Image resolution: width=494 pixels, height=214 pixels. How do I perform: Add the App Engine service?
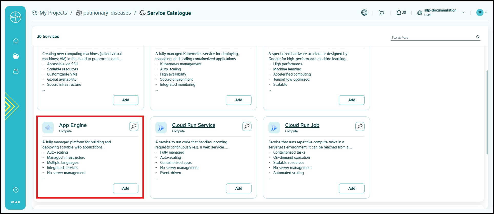coord(126,188)
